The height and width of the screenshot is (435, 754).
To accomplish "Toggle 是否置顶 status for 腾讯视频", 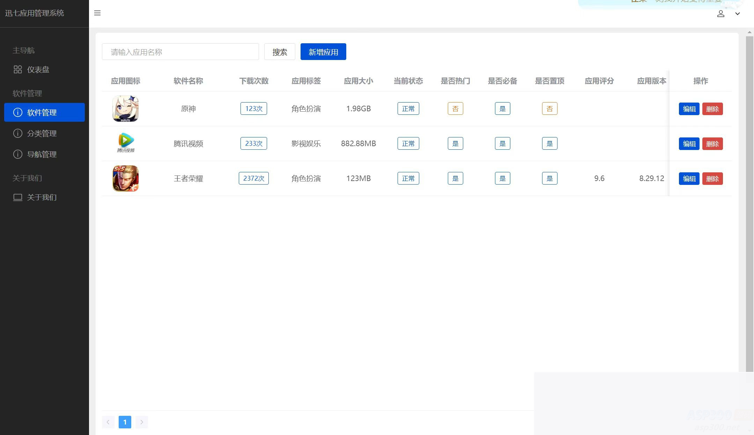I will coord(549,143).
